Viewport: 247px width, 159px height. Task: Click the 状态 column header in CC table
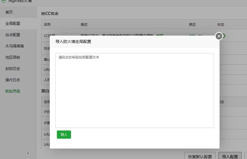tap(220, 24)
